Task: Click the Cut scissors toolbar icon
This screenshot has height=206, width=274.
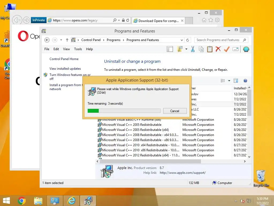Action: (x=193, y=49)
